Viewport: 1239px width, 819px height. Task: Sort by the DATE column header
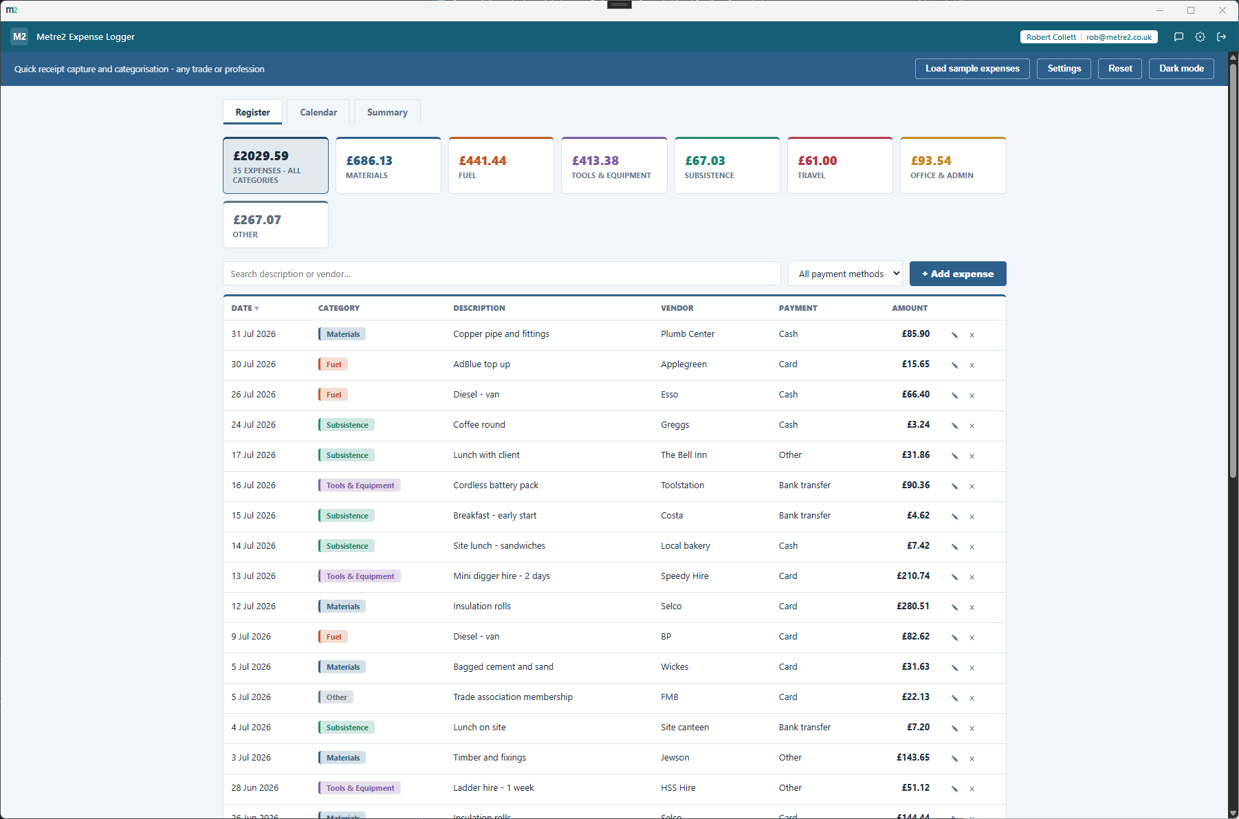245,308
